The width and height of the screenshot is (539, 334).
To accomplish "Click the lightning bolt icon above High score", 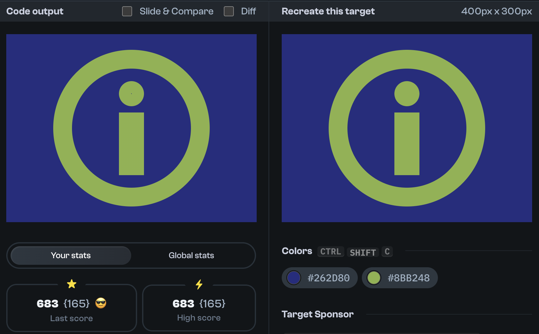I will click(x=199, y=284).
